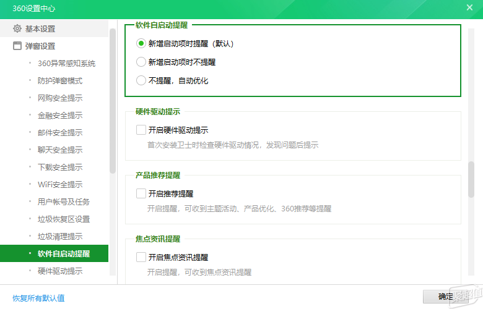Select 垃圾清理提示 in sidebar
Viewport: 483px width, 309px height.
[x=60, y=236]
